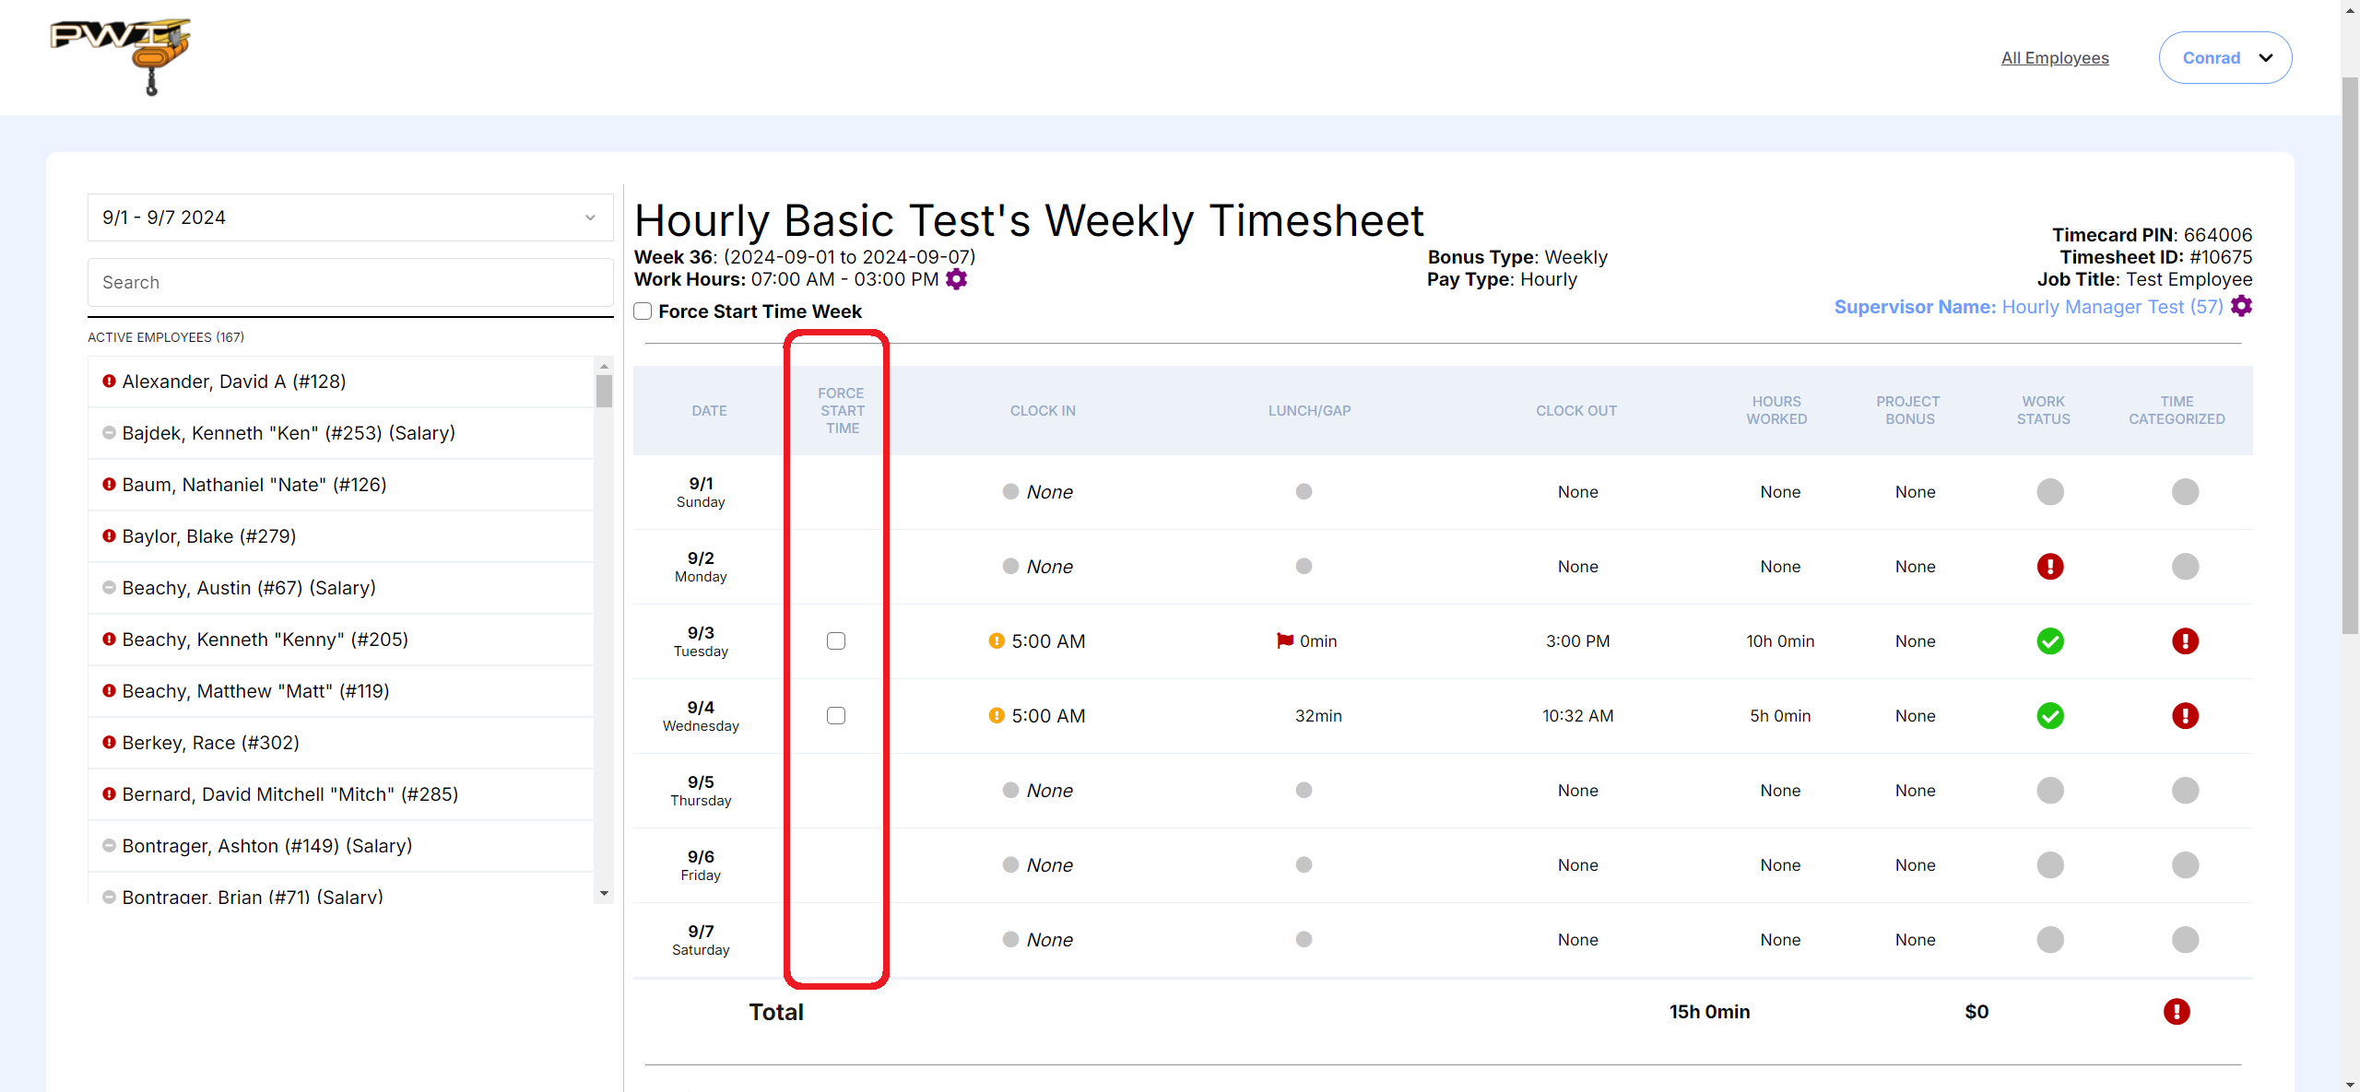Click orange warning icon beside Wednesday 5:00 AM clock in
Screen dimensions: 2360x1092
[997, 716]
